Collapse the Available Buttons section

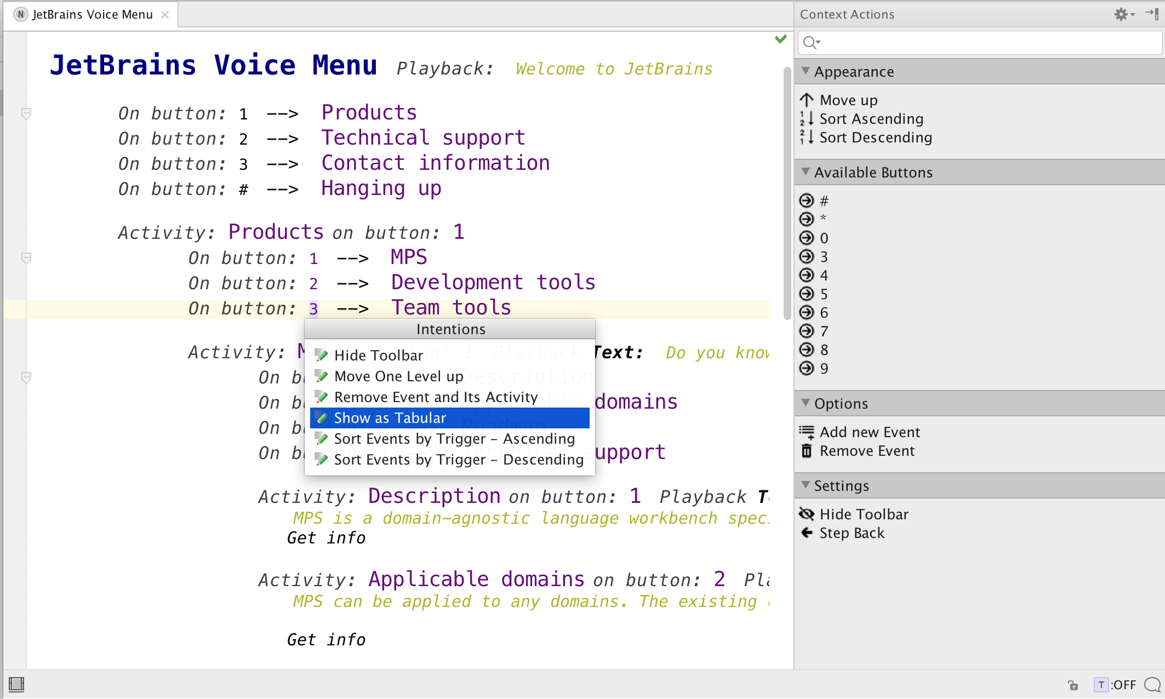pos(806,172)
